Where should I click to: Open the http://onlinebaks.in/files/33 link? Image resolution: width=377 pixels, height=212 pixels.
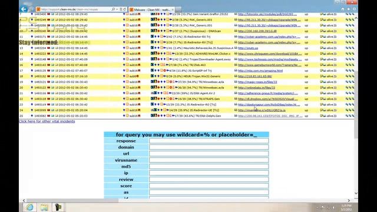pyautogui.click(x=257, y=88)
